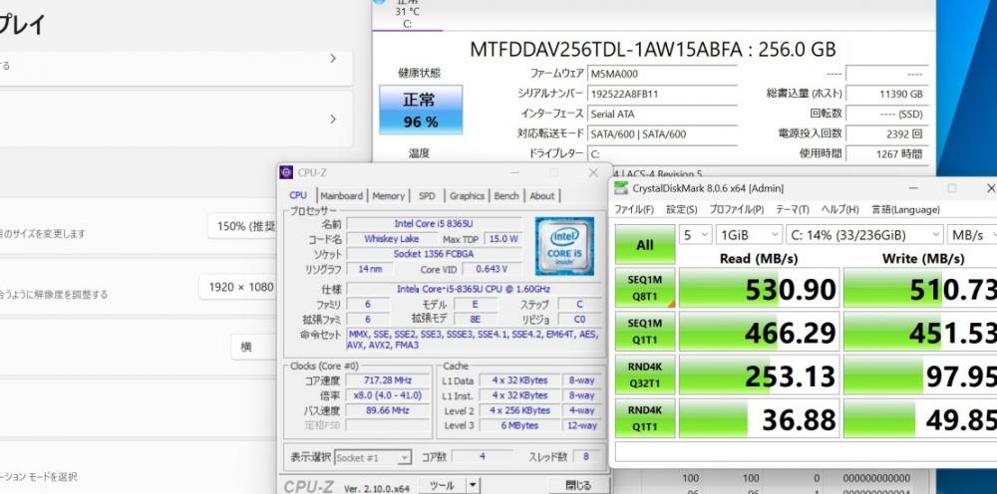Click the 閉じる button in CPU-Z
This screenshot has width=997, height=494.
click(578, 486)
